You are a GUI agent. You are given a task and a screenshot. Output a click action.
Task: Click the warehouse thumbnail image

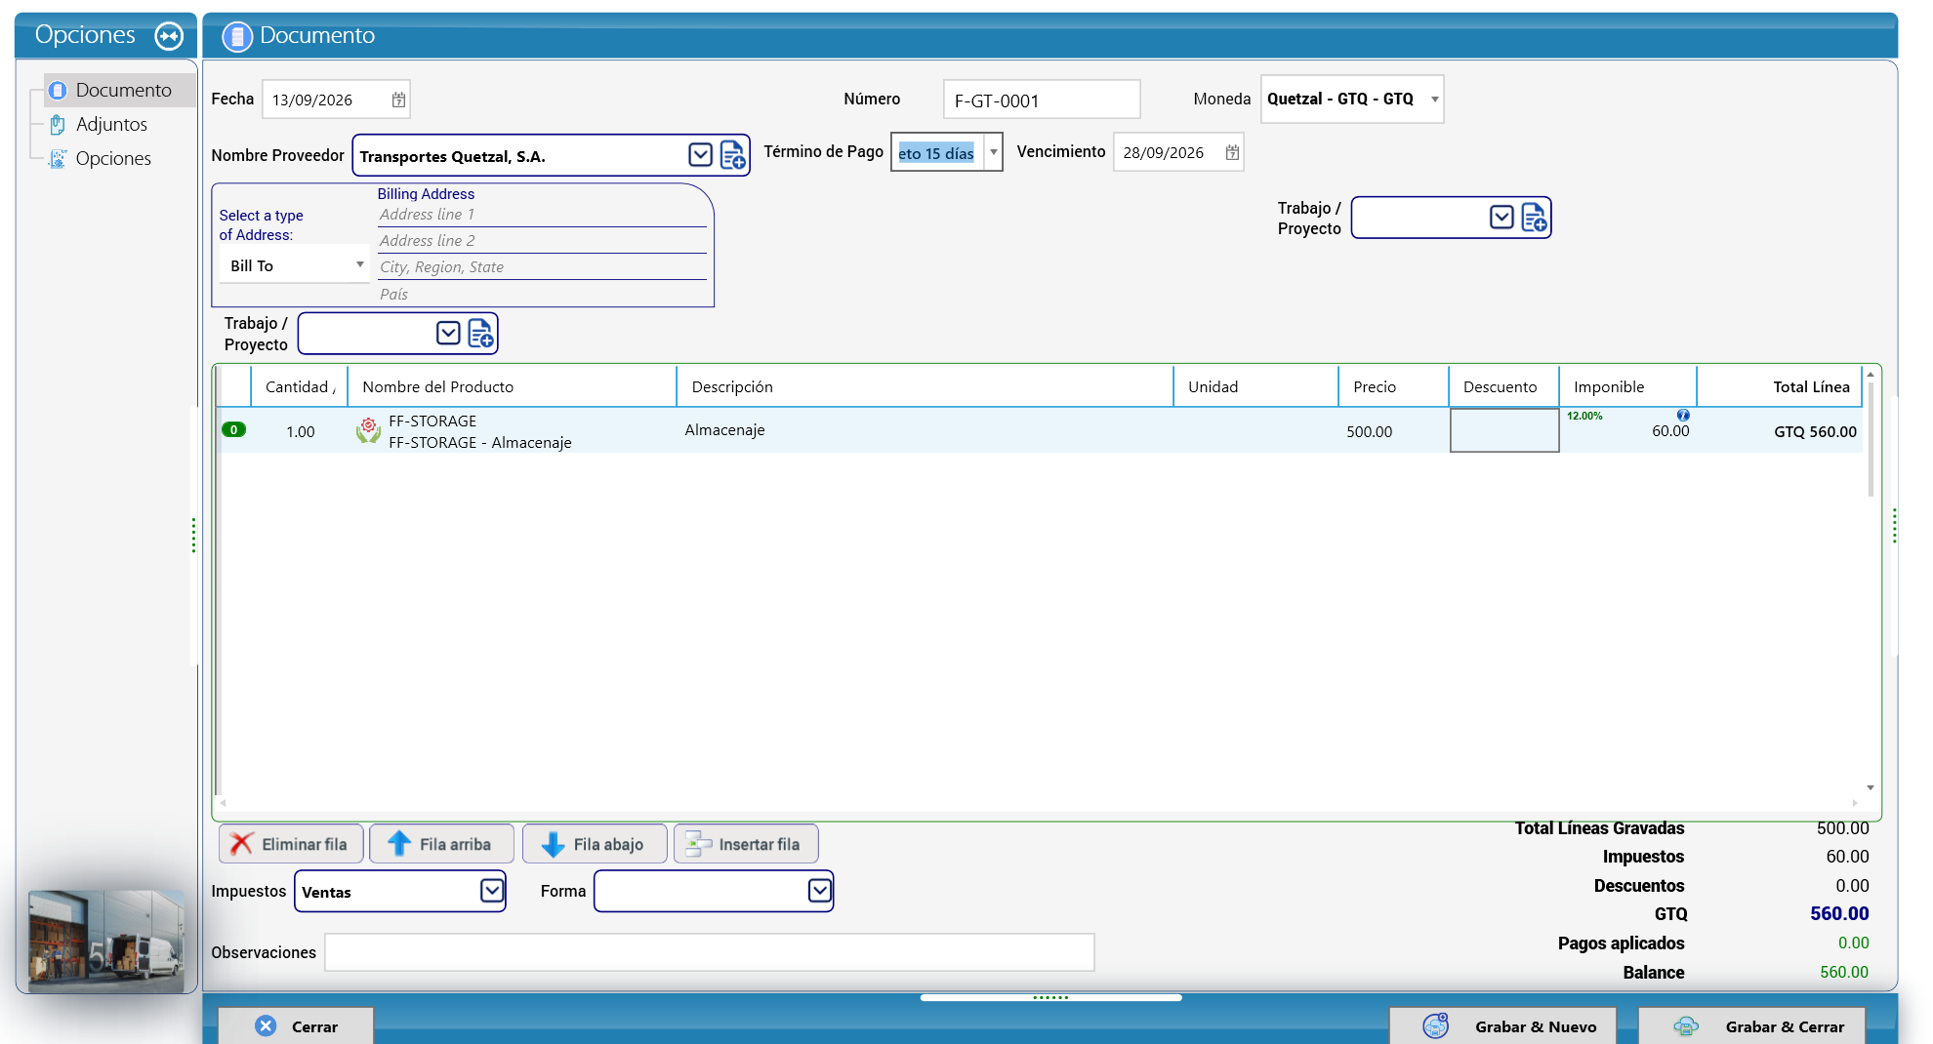point(106,941)
